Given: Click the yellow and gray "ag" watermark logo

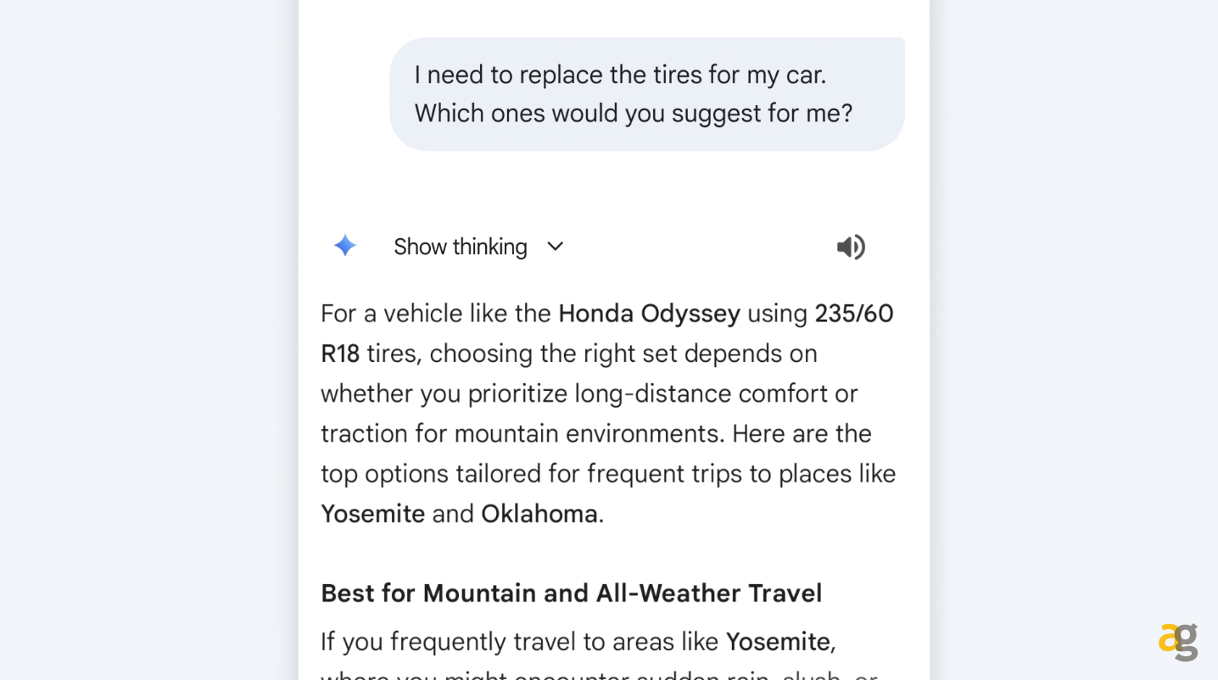Looking at the screenshot, I should pyautogui.click(x=1178, y=642).
